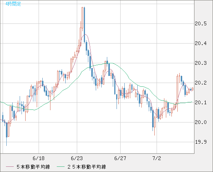Select the 20.3 price axis label
Screen dimensions: 213x172
201,63
